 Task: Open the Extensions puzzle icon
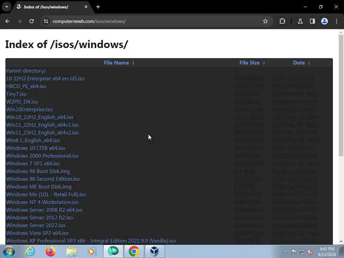(x=282, y=21)
